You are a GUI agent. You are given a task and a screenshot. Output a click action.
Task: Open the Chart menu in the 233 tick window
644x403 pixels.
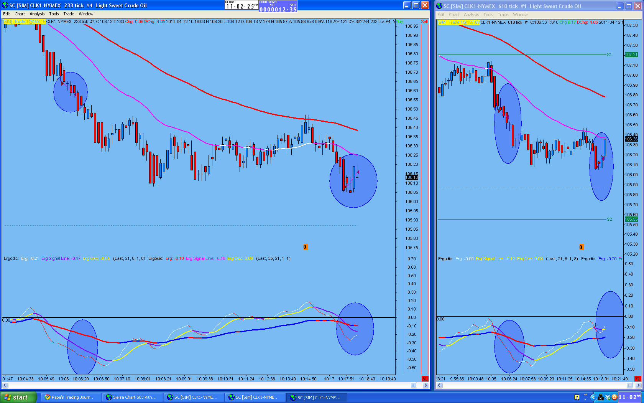point(20,14)
